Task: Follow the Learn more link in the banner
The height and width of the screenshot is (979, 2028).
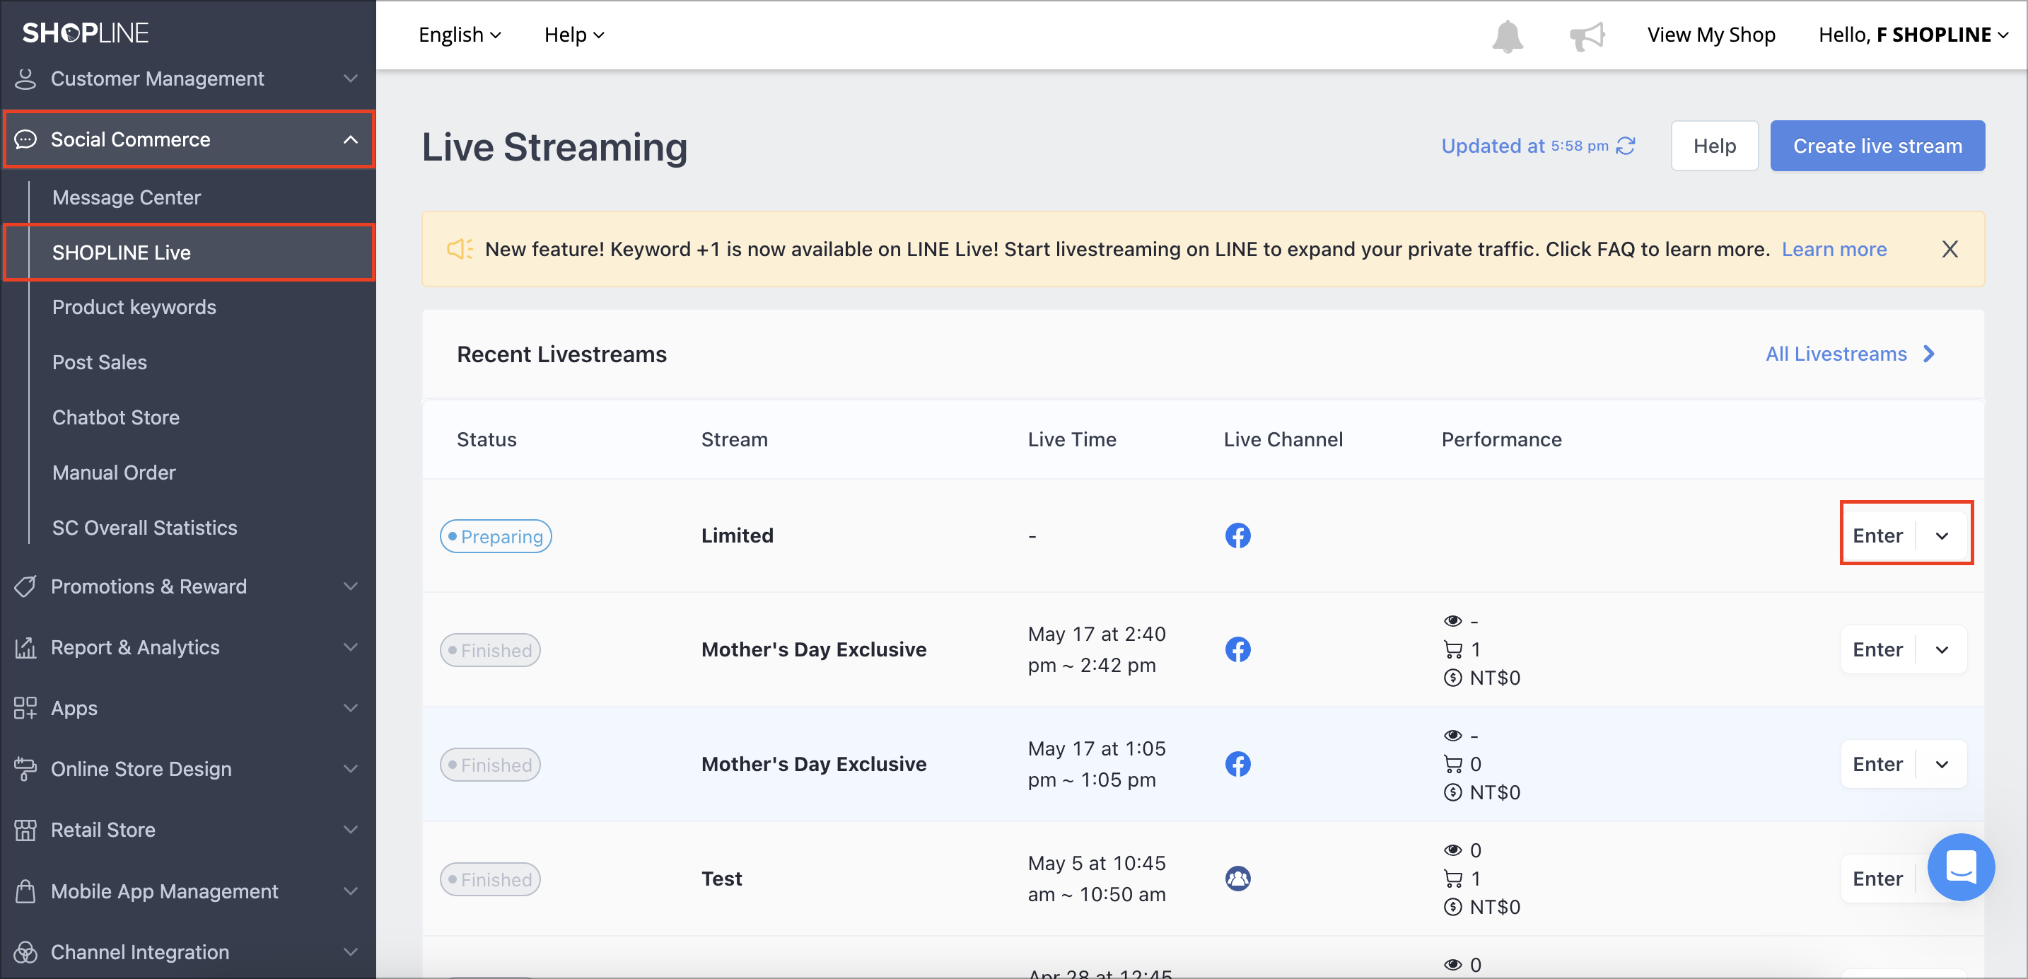Action: click(1834, 249)
